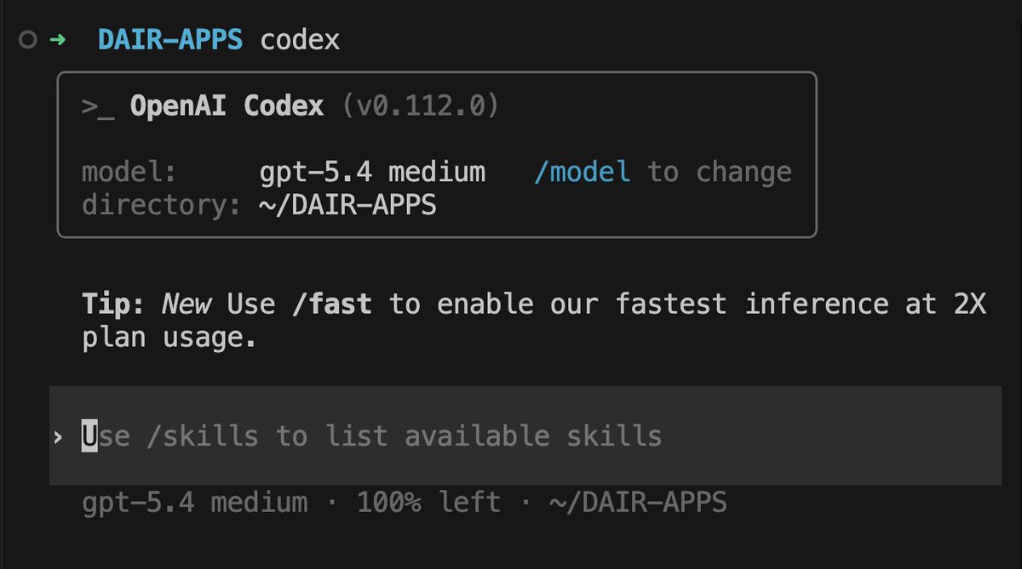Click ~/DAIR-APPS path in the status line
1022x569 pixels.
(638, 502)
